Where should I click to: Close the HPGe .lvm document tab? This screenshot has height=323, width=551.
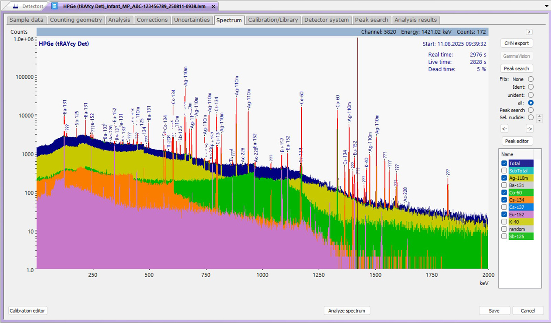(214, 6)
